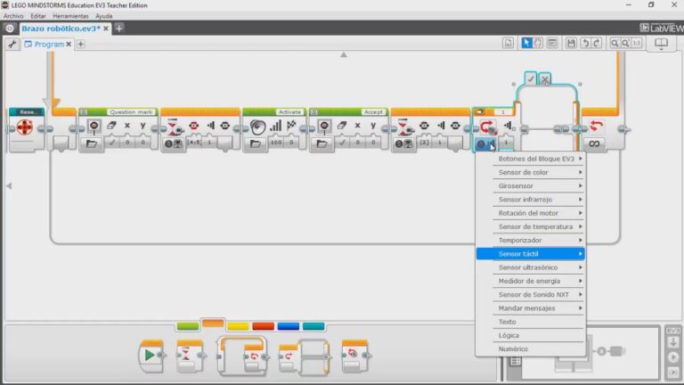Zoom in on the program canvas
This screenshot has height=385, width=684.
click(x=625, y=43)
